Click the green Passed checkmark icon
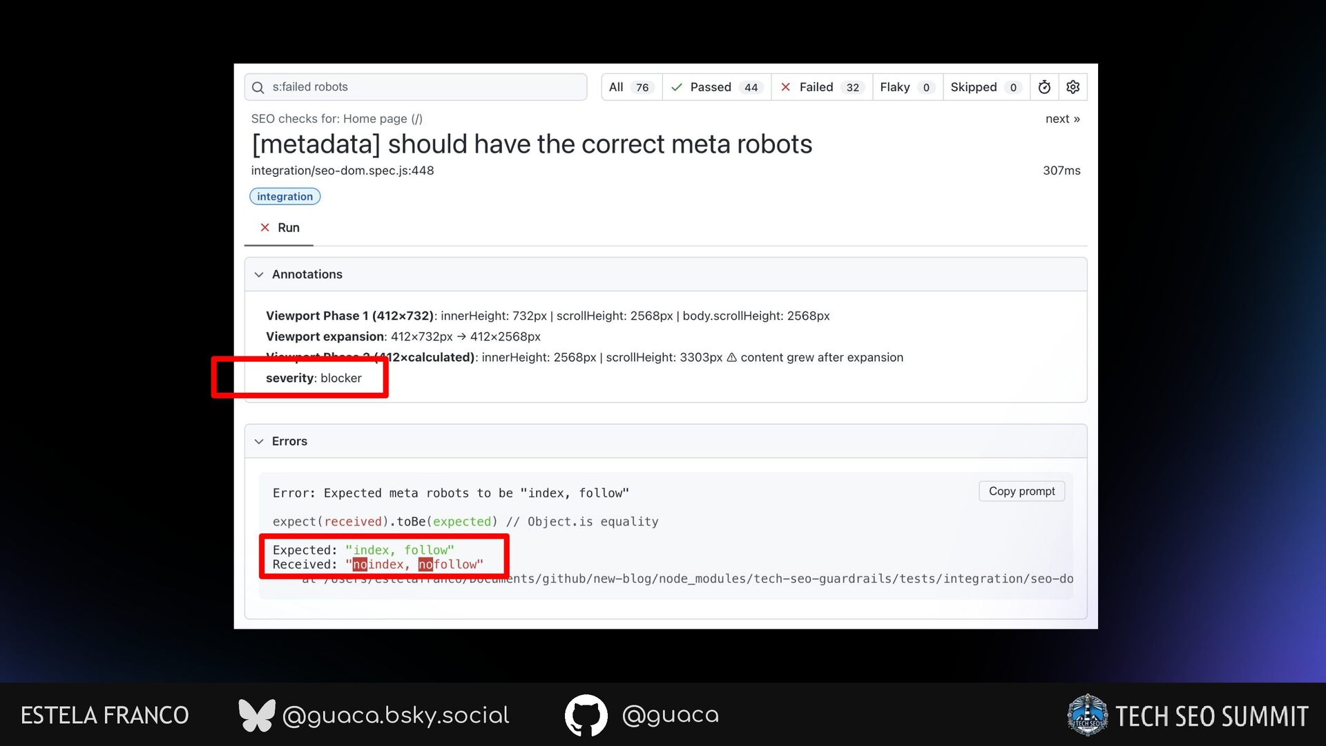 [x=677, y=87]
